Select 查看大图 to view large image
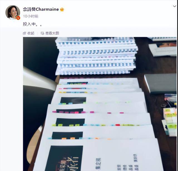 click(52, 33)
